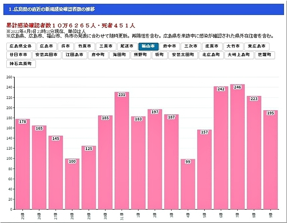Image resolution: width=287 pixels, height=223 pixels.
Task: Click the bar labeled 231
Action: point(122,151)
